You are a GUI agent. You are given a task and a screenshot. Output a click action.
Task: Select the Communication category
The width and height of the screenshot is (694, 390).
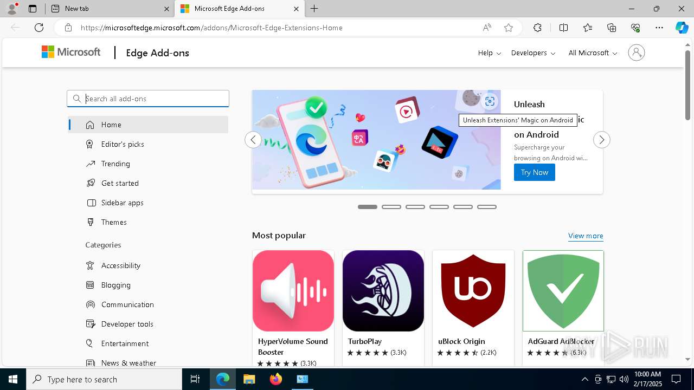pos(148,304)
